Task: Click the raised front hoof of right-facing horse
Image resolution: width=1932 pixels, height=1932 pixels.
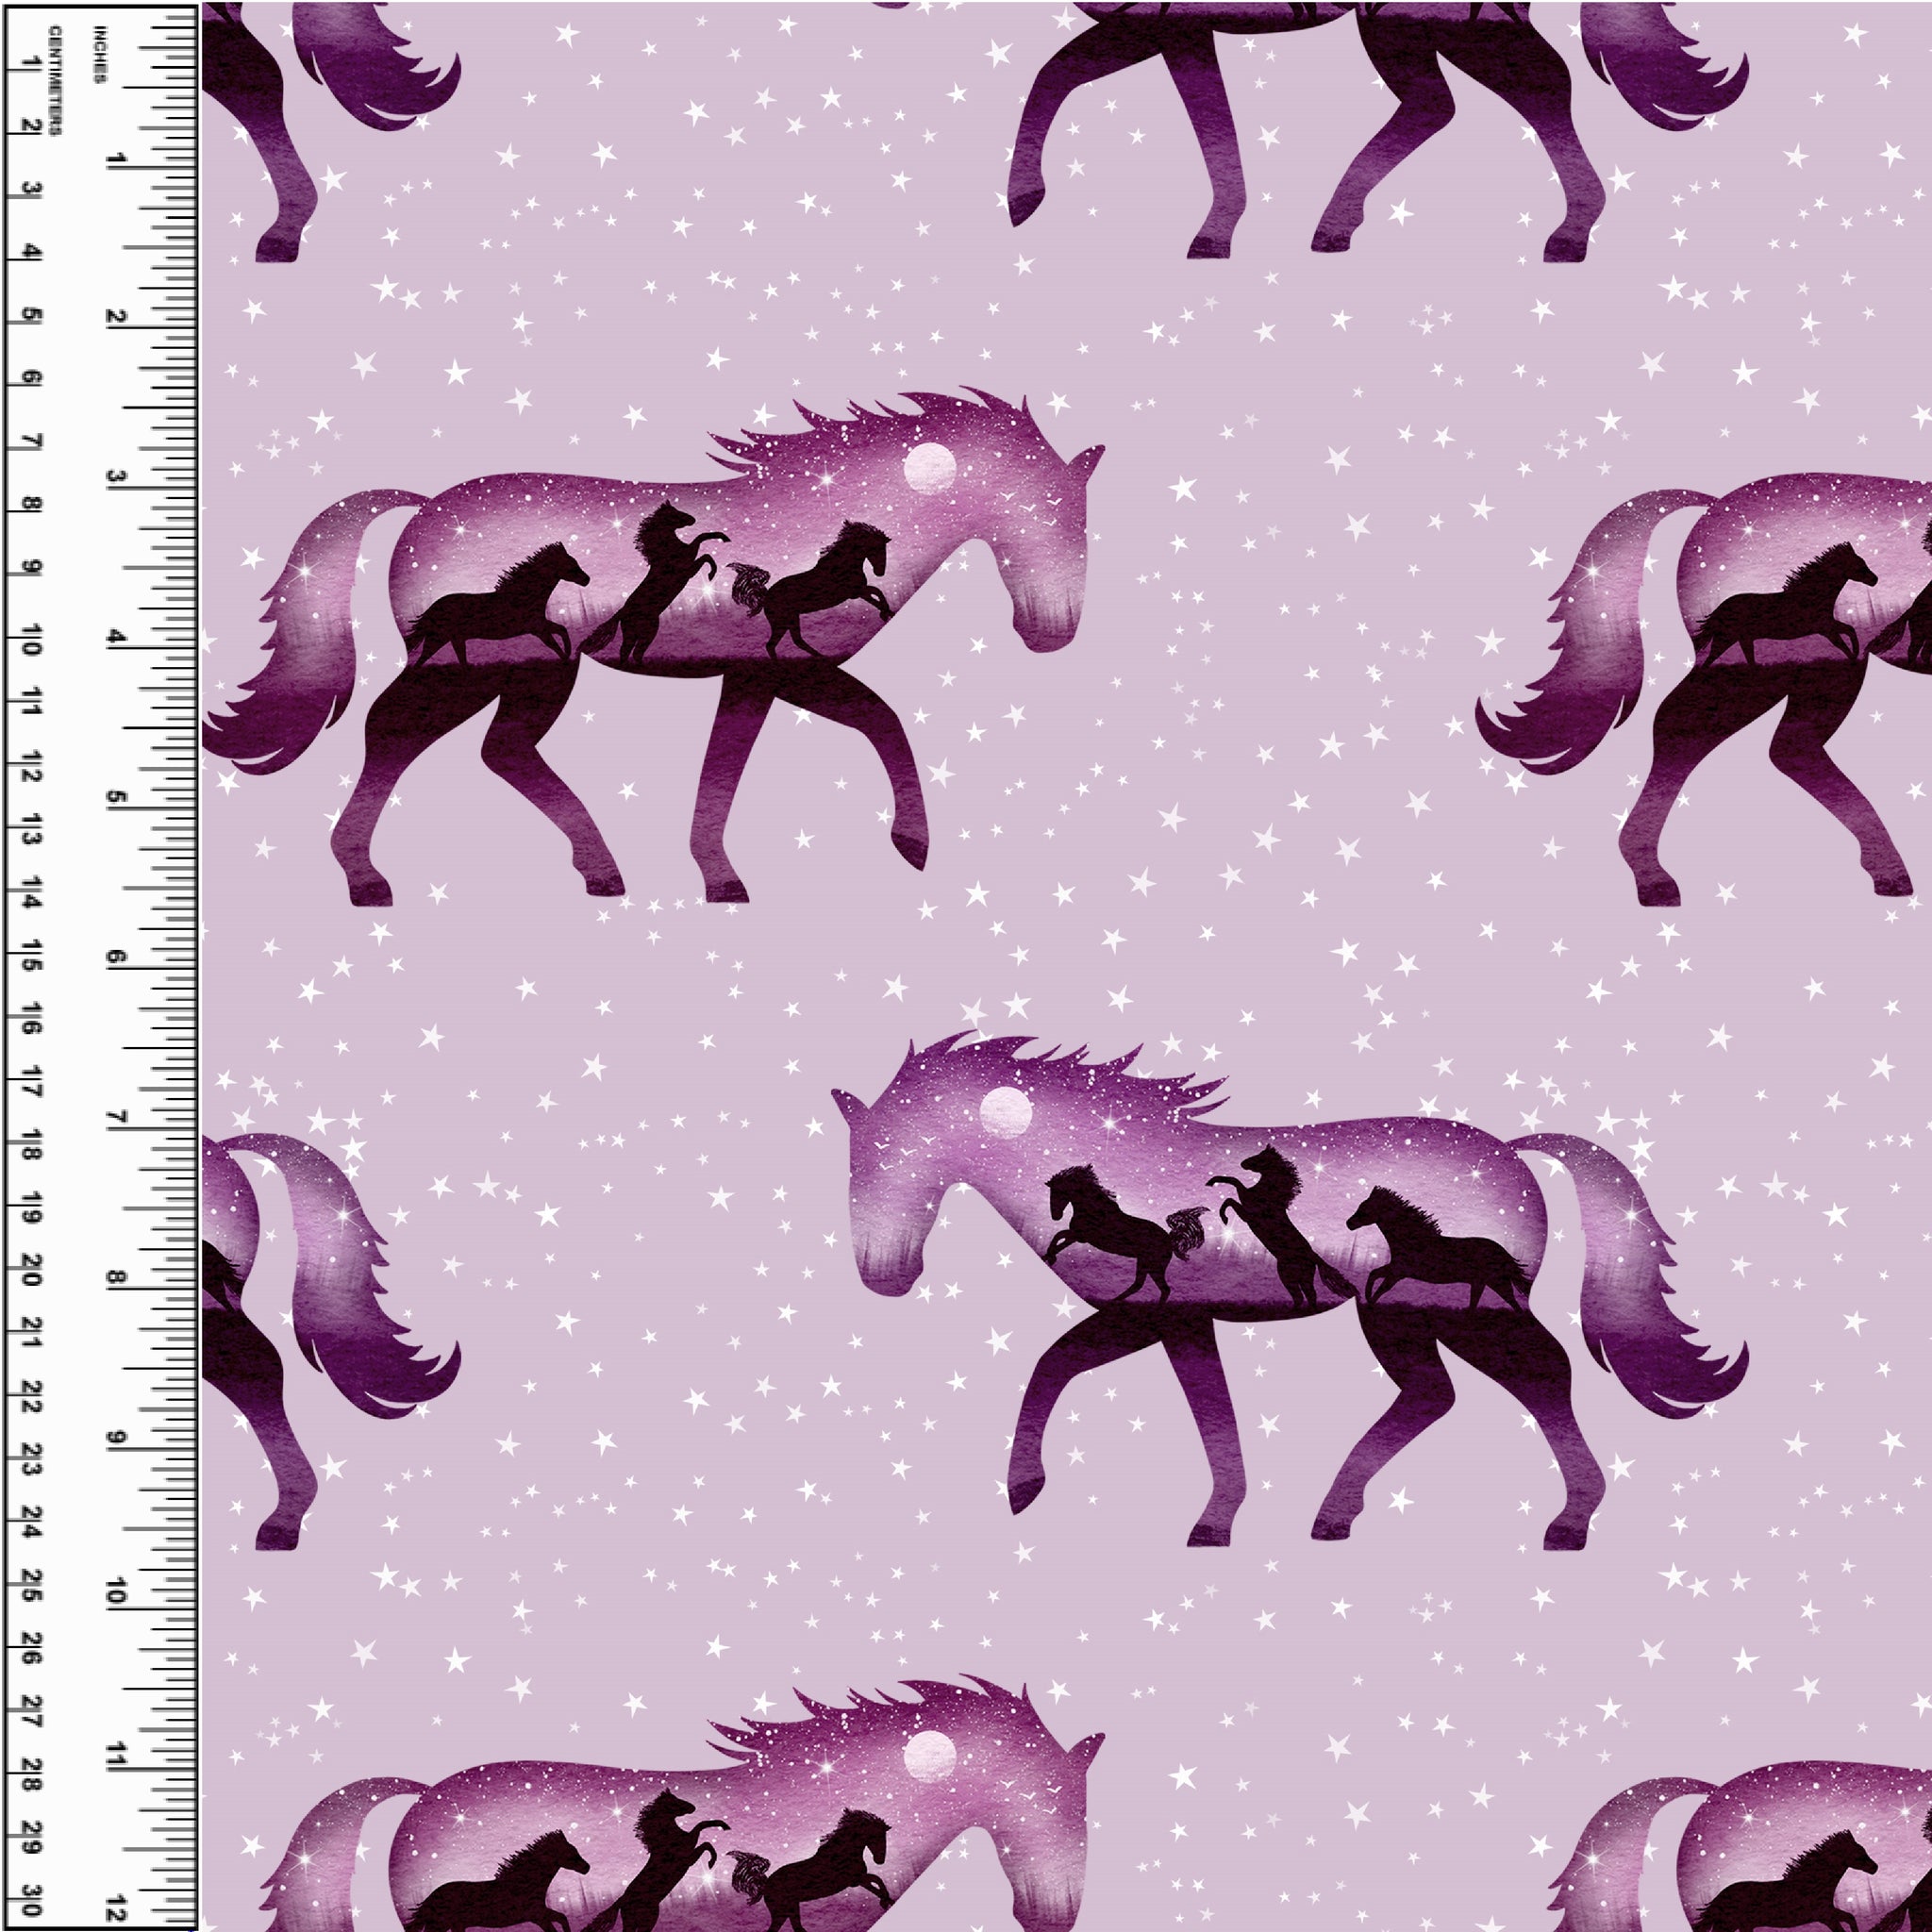Action: point(910,850)
